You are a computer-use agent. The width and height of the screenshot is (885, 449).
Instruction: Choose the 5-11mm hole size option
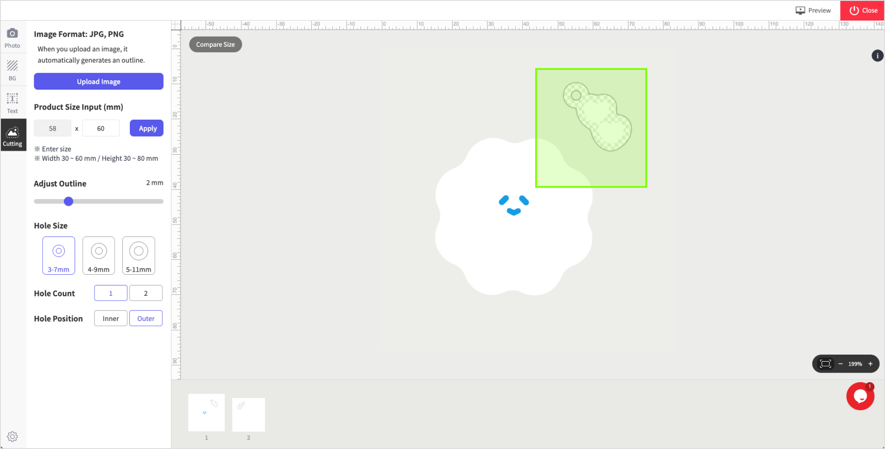(139, 256)
